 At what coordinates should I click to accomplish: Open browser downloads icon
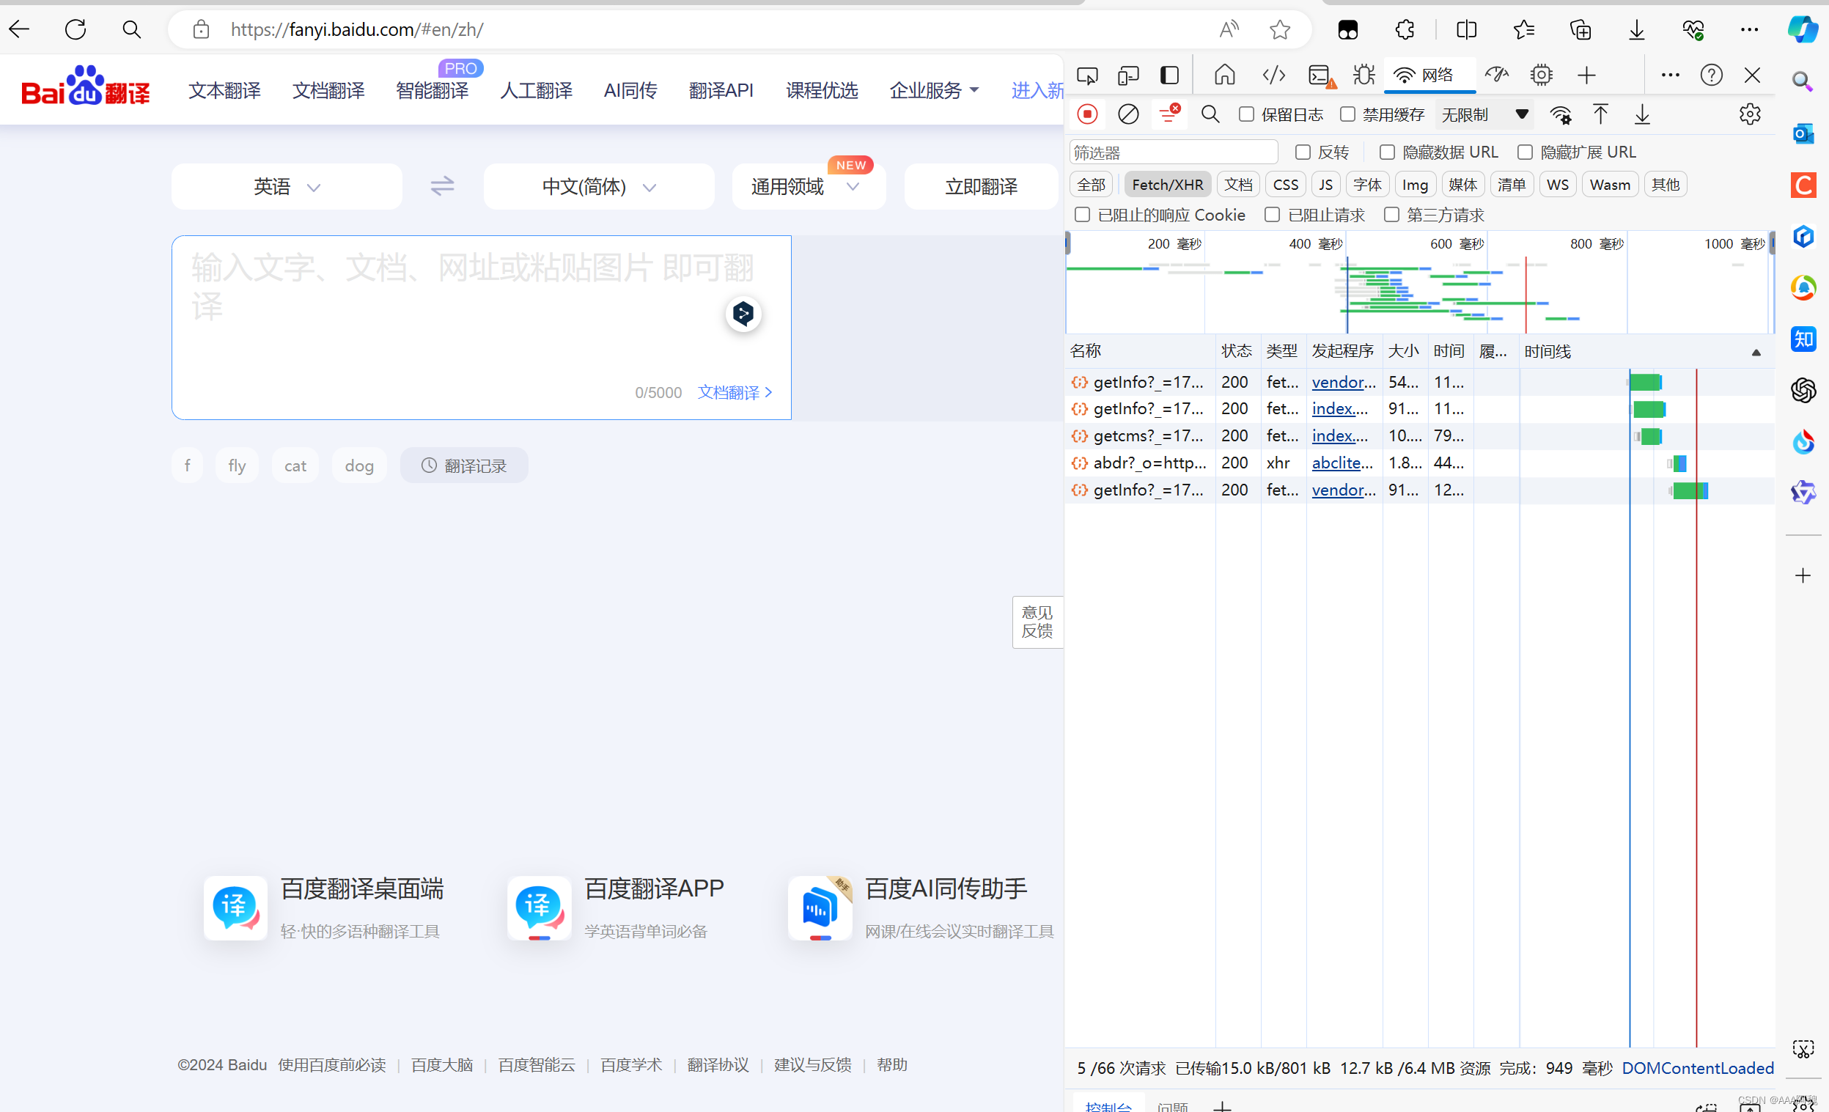click(x=1636, y=29)
